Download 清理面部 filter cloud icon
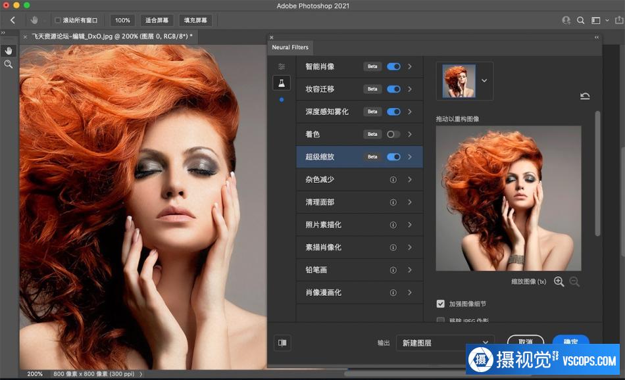625x380 pixels. click(393, 202)
